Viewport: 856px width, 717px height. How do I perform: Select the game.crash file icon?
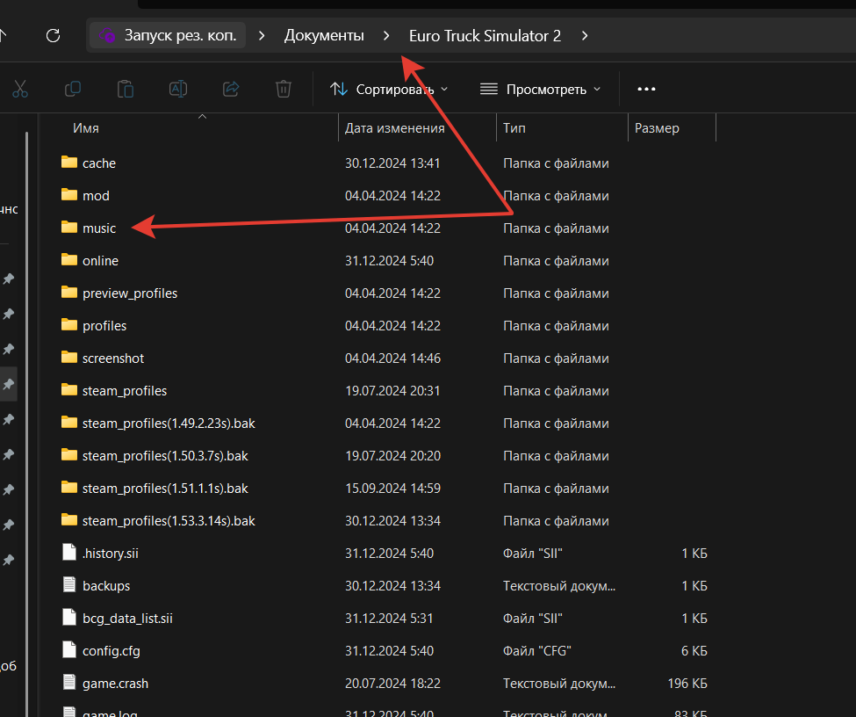coord(69,683)
